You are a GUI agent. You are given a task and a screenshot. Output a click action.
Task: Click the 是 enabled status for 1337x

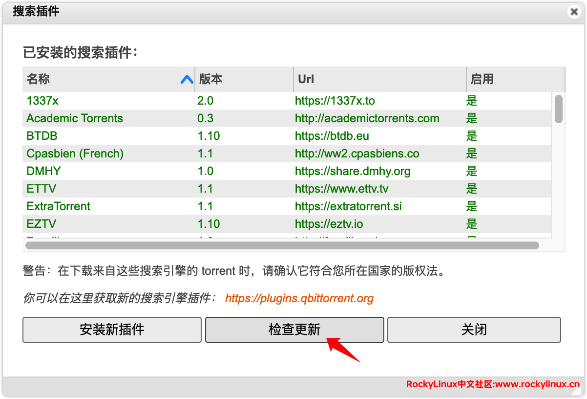471,101
